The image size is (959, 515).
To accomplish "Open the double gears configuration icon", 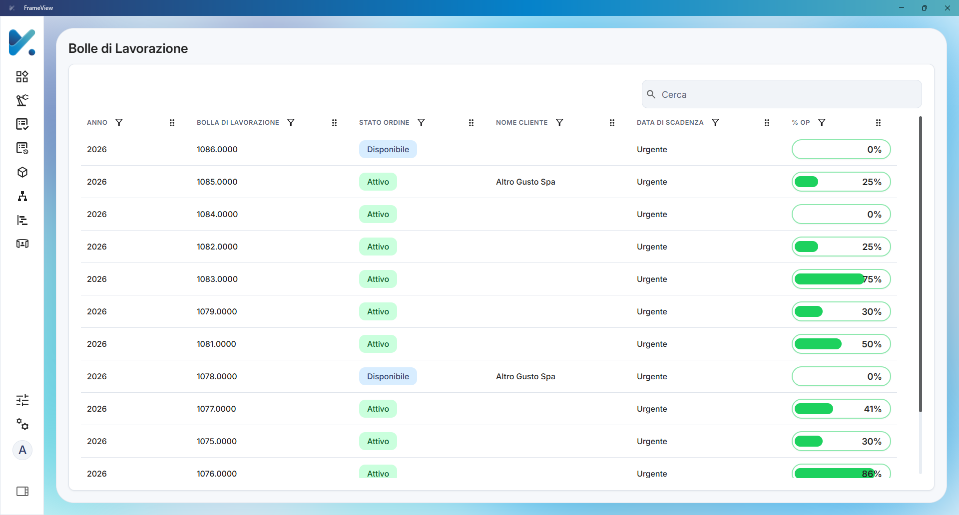I will (x=22, y=424).
